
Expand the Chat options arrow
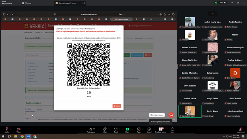[x=109, y=129]
